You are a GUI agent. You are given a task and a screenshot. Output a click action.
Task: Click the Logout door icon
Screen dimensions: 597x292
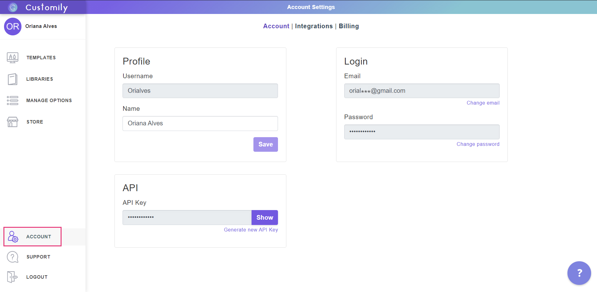(12, 277)
